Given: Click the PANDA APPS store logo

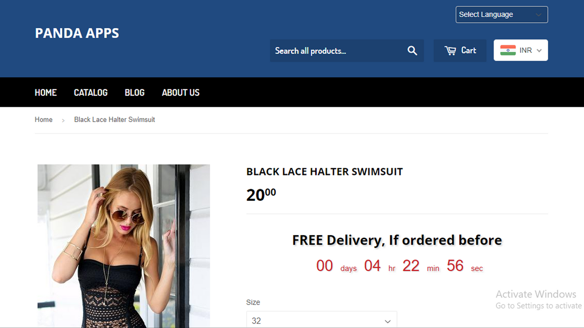Looking at the screenshot, I should (77, 33).
